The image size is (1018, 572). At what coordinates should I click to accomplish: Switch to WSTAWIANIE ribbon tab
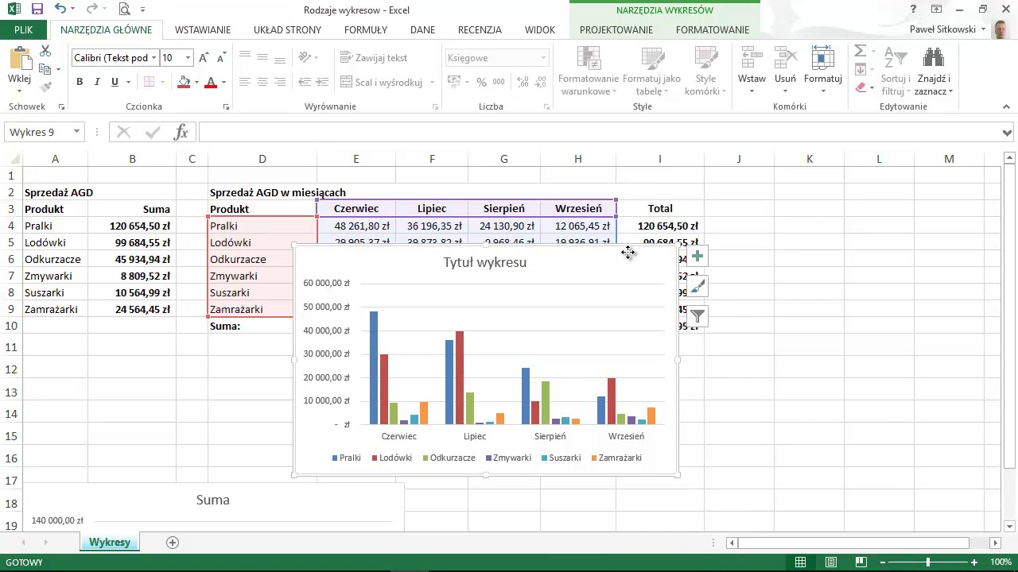203,30
